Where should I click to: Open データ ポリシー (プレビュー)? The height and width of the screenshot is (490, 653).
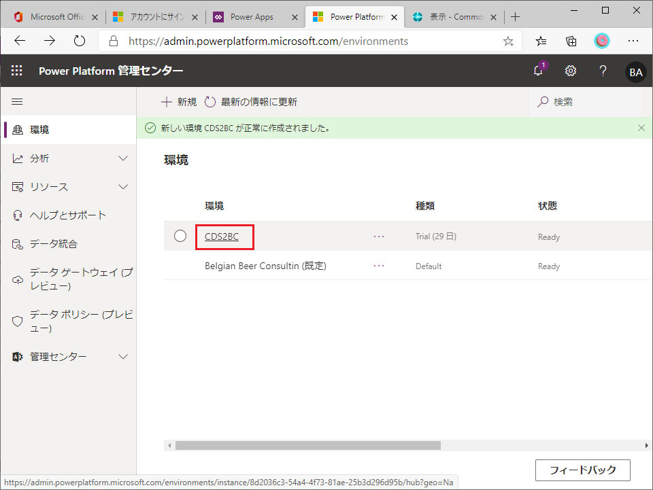[x=69, y=321]
